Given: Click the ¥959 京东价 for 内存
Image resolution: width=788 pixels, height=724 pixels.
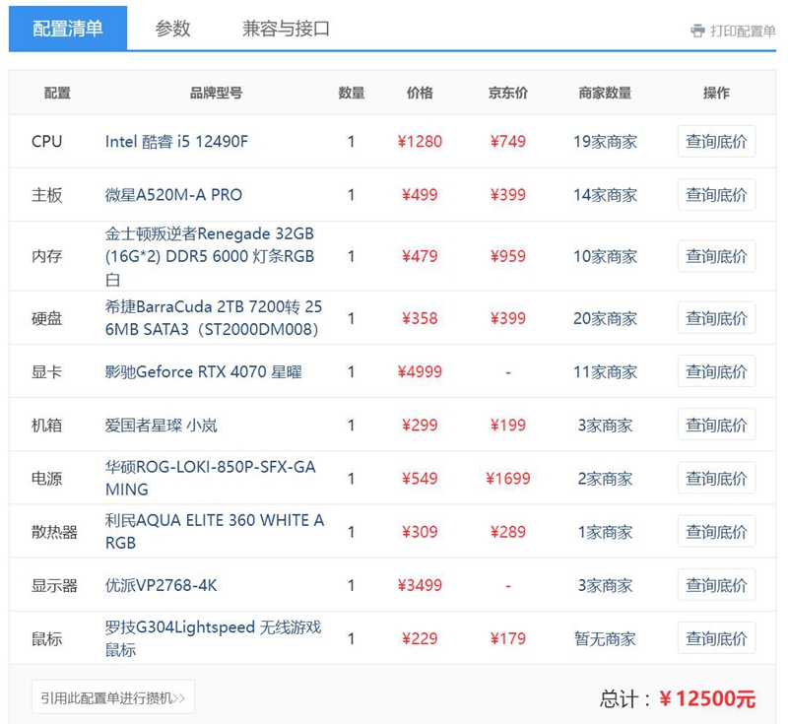Looking at the screenshot, I should tap(508, 256).
